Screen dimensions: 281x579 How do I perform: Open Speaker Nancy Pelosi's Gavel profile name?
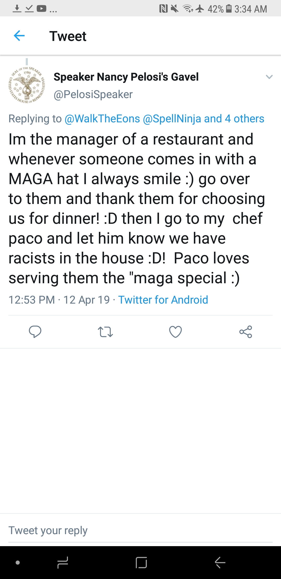[126, 77]
